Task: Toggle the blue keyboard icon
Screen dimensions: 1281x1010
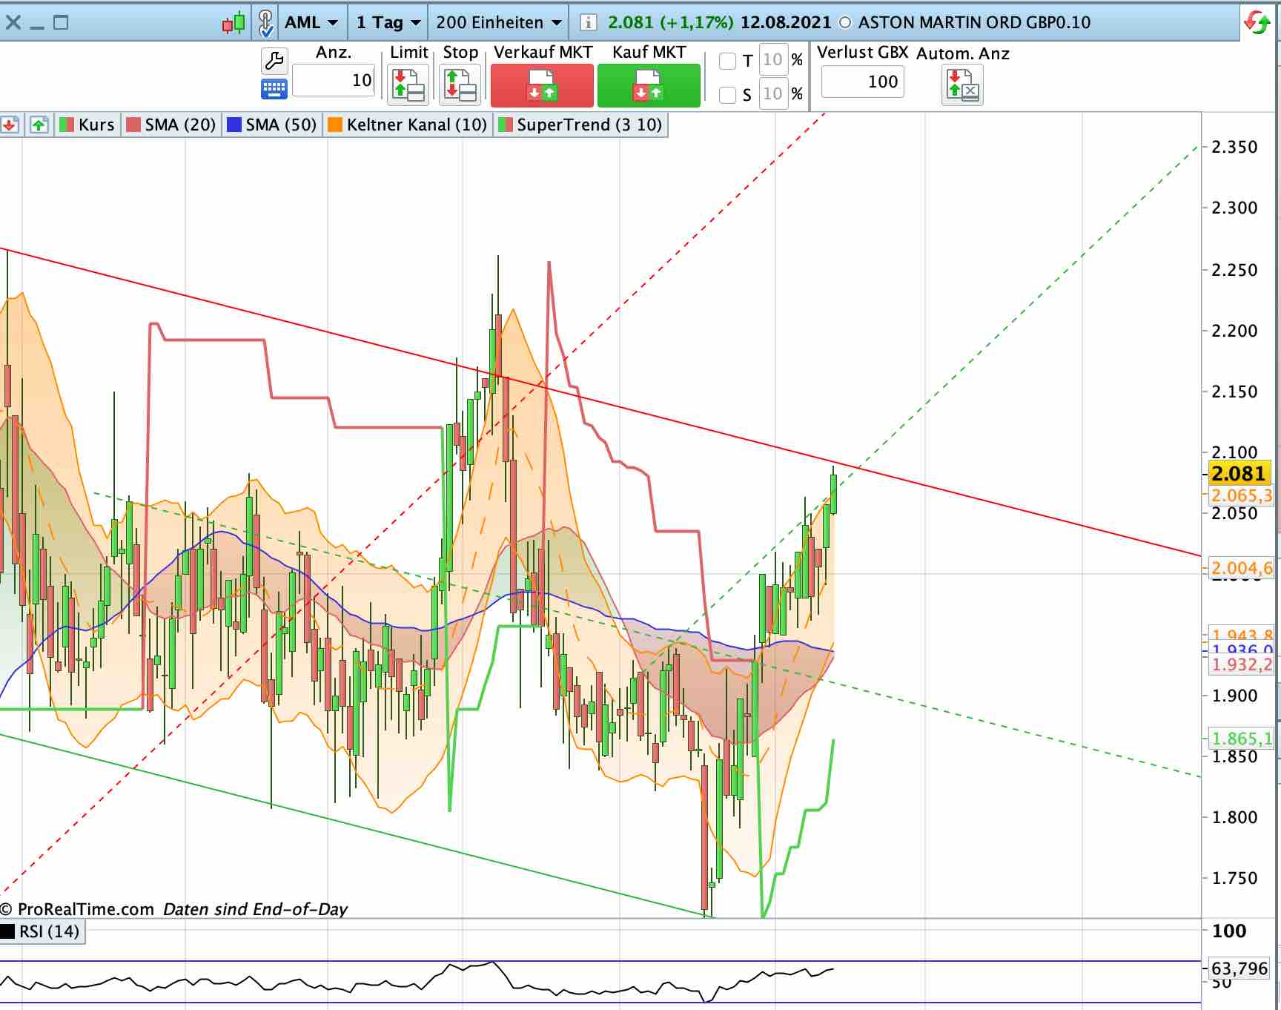Action: point(274,90)
